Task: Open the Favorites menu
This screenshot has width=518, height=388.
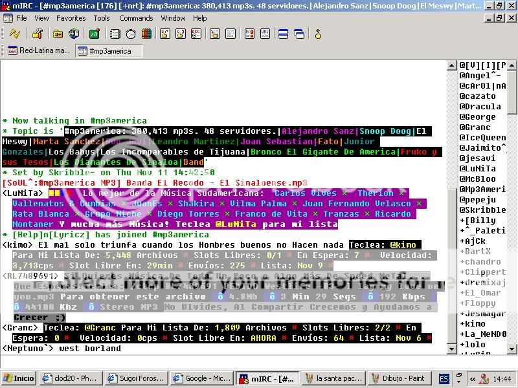Action: tap(71, 18)
